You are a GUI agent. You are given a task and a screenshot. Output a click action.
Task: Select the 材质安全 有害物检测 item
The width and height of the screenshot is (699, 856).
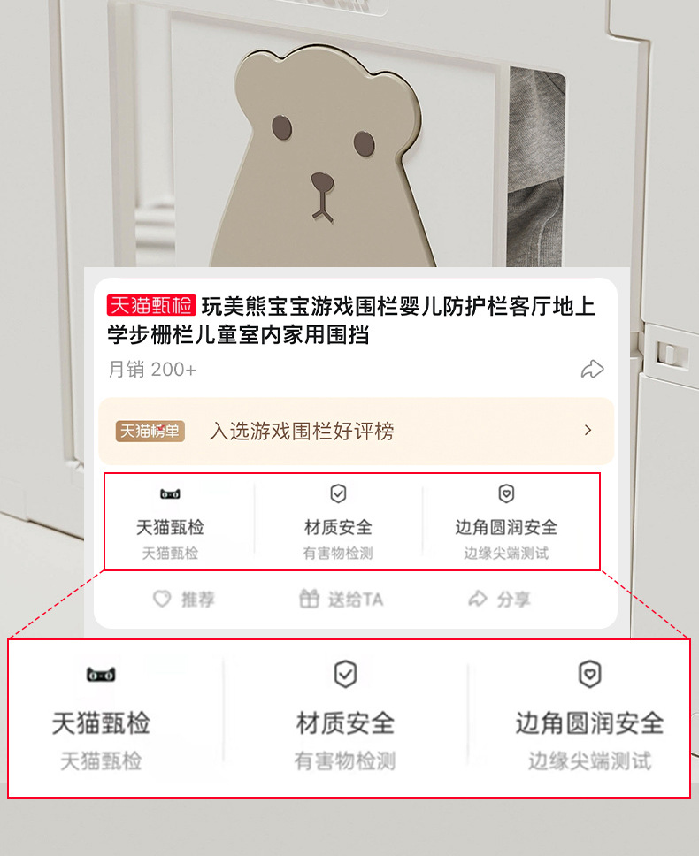point(339,523)
